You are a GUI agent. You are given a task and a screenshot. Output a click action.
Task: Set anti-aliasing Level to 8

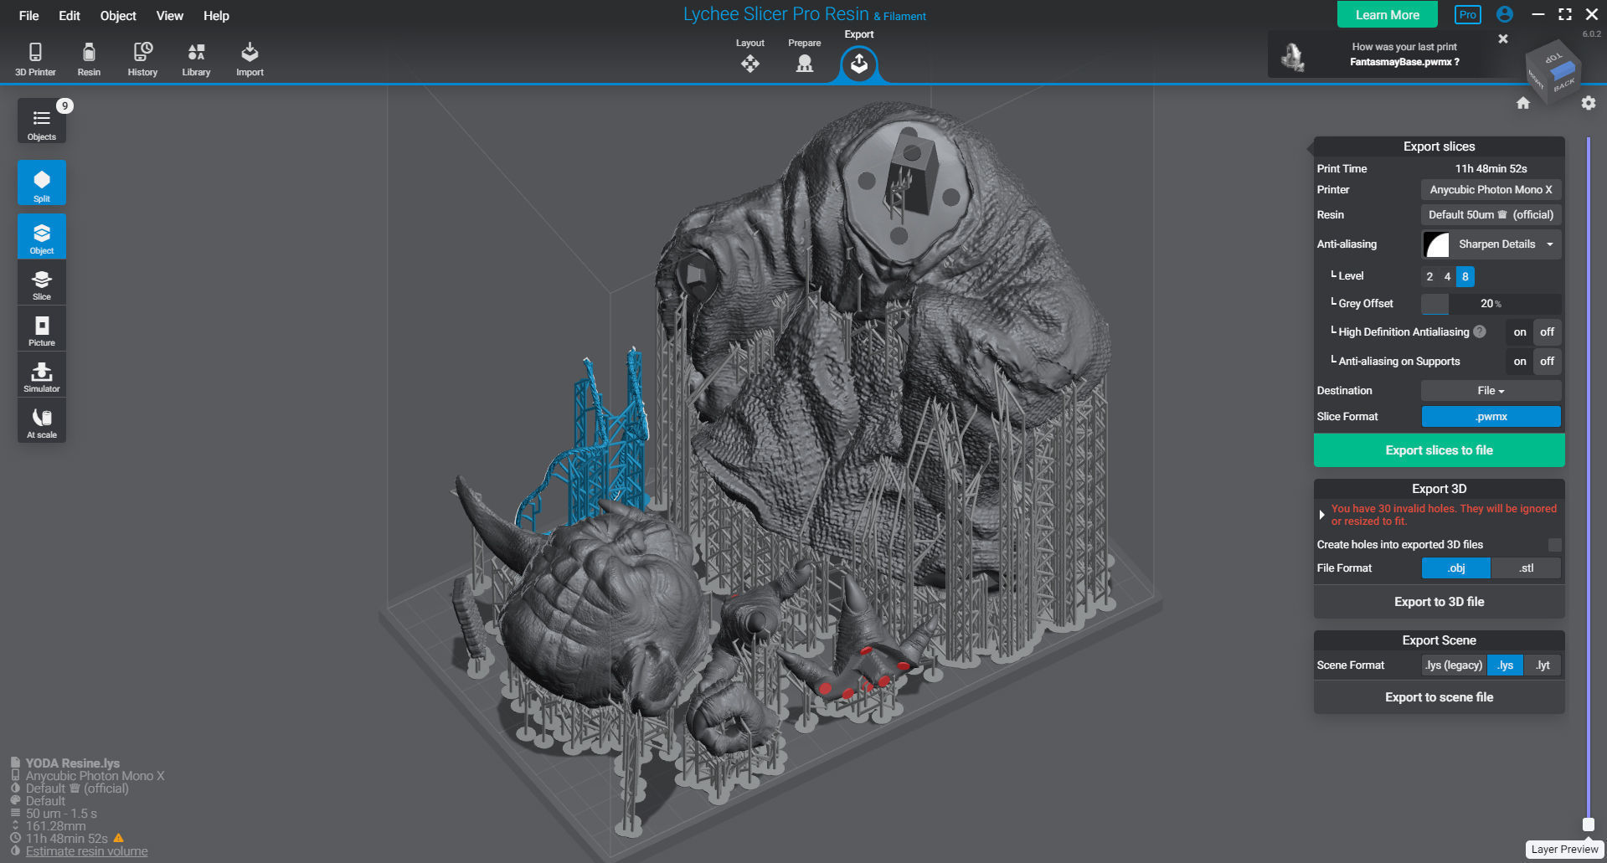click(x=1465, y=276)
